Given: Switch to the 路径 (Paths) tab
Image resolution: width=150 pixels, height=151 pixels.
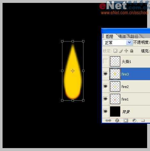Looking at the screenshot, I should point(134,36).
